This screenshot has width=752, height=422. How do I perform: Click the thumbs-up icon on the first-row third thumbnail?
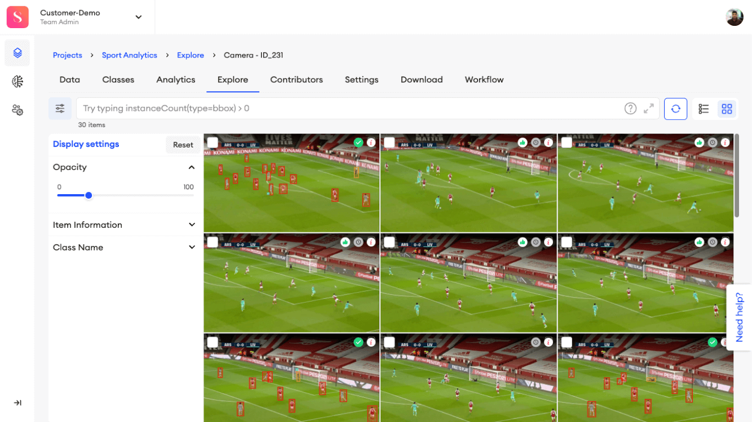tap(700, 143)
